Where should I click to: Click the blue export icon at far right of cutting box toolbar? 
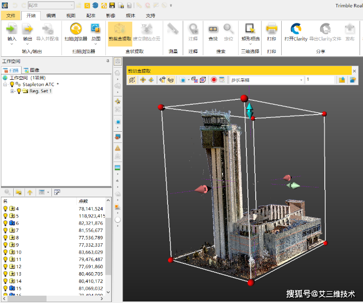click(x=353, y=80)
